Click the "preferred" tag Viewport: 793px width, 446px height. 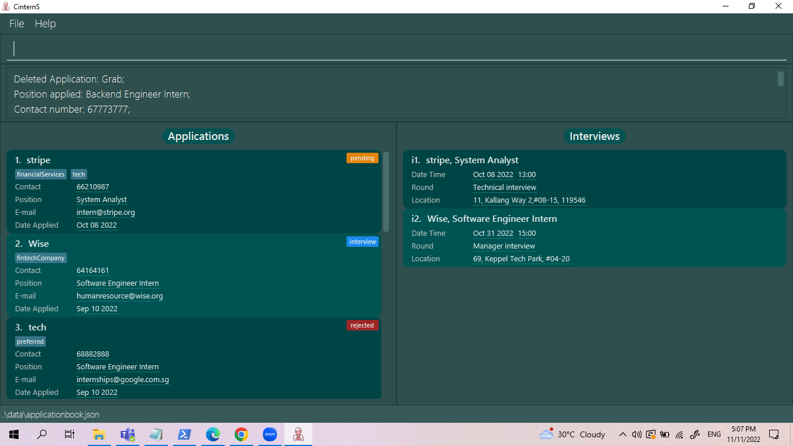coord(31,341)
